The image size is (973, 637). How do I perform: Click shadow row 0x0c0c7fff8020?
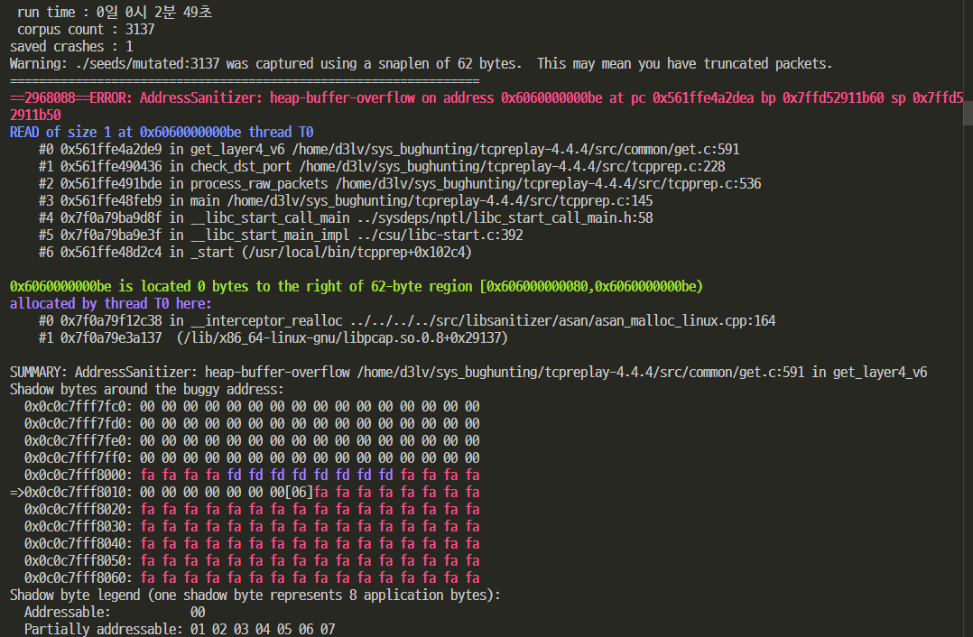[x=252, y=509]
